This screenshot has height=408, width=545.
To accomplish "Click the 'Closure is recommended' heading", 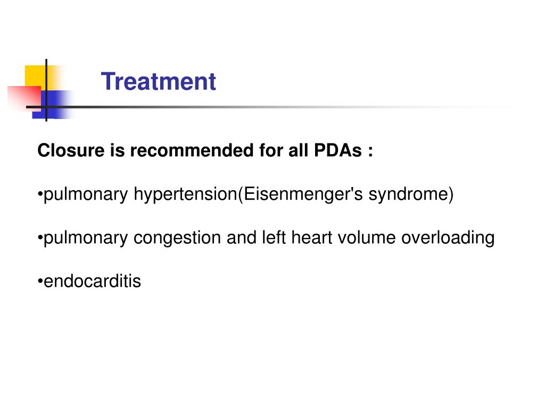I will [205, 151].
